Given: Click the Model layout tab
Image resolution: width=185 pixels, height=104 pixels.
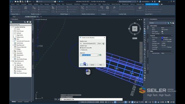Looking at the screenshot, I should point(14,101).
